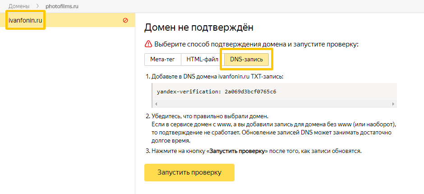Image resolution: width=424 pixels, height=194 pixels.
Task: Click the yandex-verification TXT record code
Action: (x=217, y=92)
